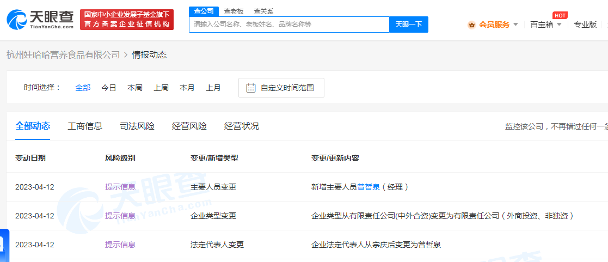Image resolution: width=608 pixels, height=262 pixels.
Task: Click 企业法定代表人从宗庆后变更为曾哲泉 text
Action: point(376,245)
